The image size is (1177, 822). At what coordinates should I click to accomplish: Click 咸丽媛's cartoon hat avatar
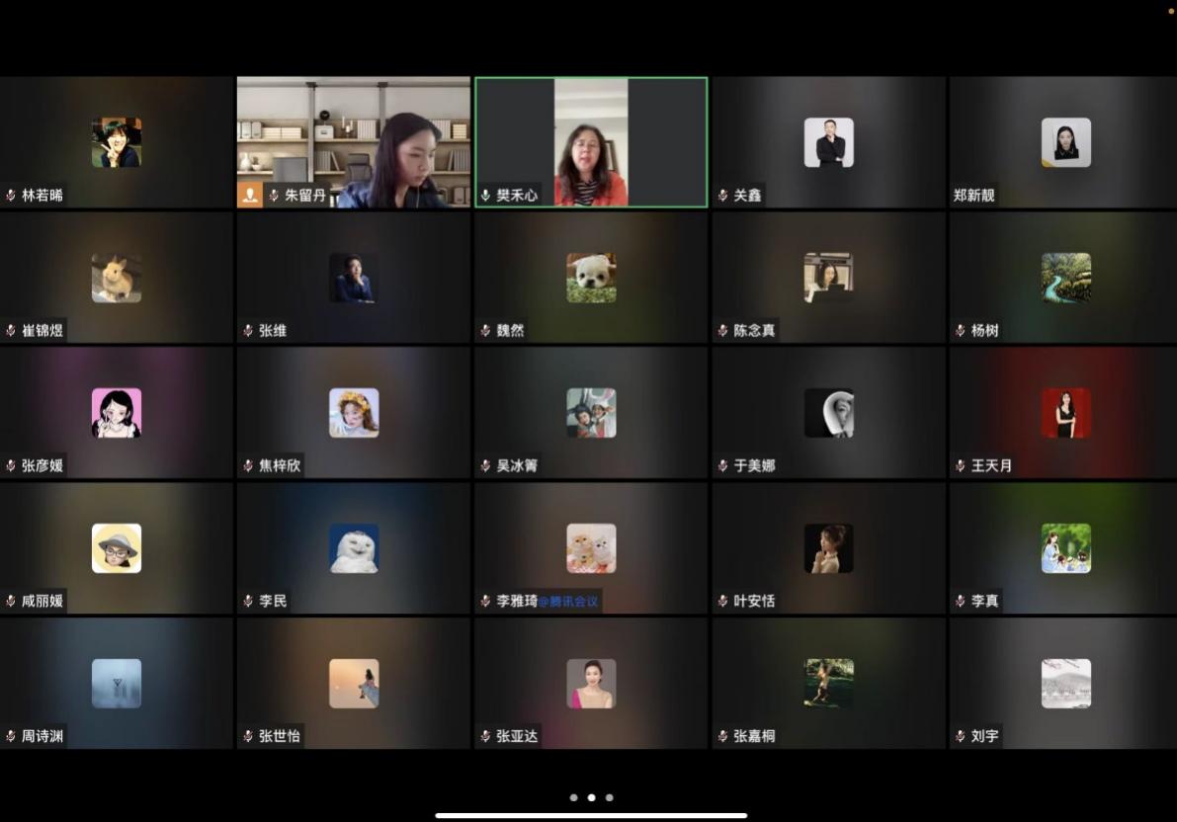click(117, 548)
